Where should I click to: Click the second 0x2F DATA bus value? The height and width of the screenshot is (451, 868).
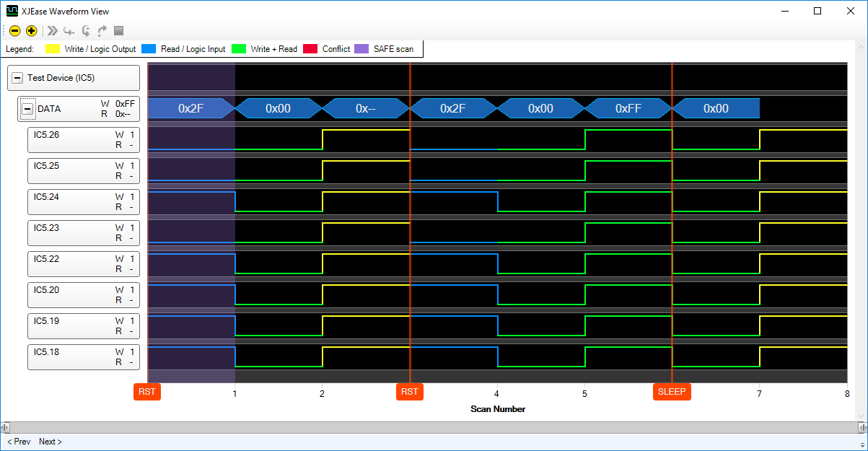pyautogui.click(x=453, y=108)
